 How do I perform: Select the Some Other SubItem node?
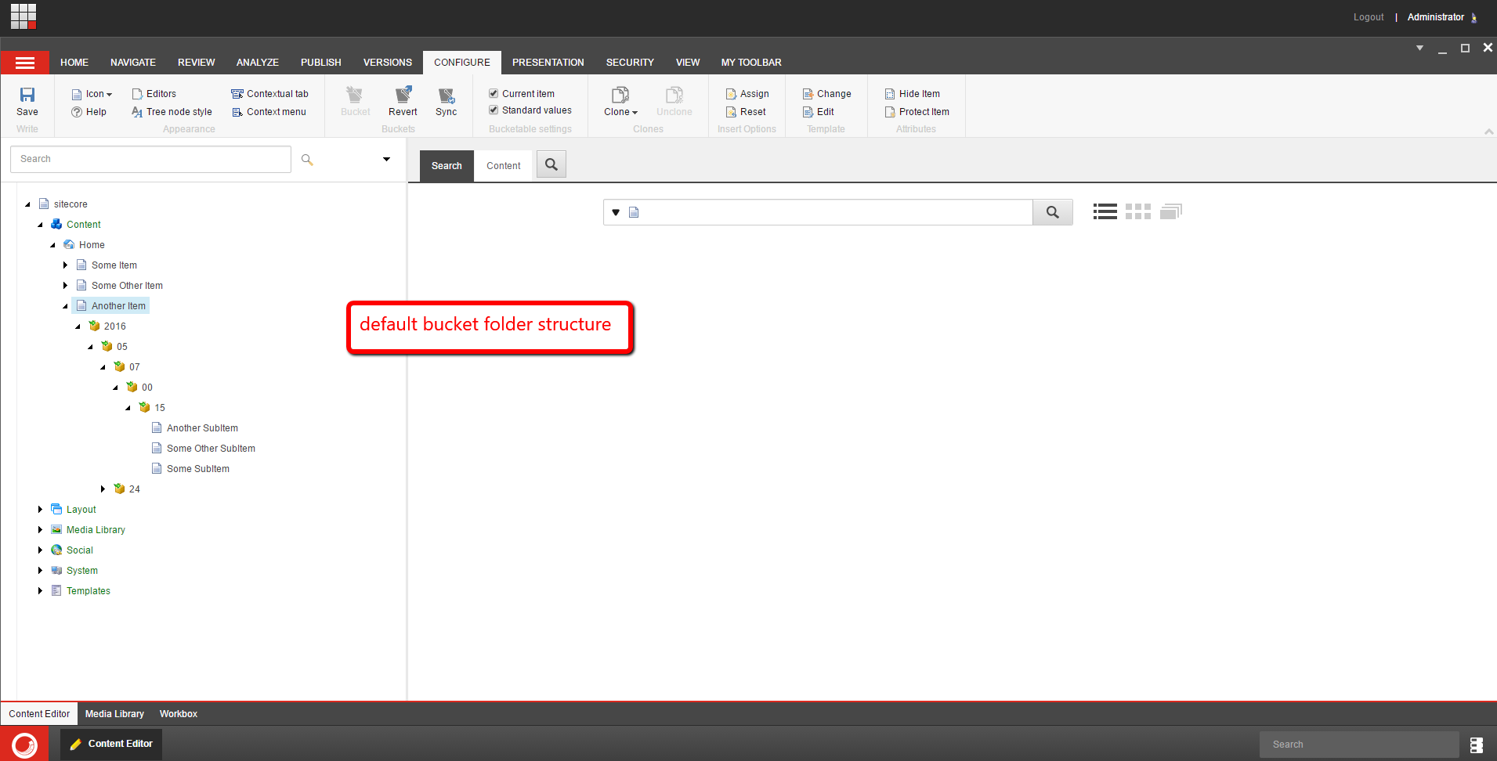(211, 449)
